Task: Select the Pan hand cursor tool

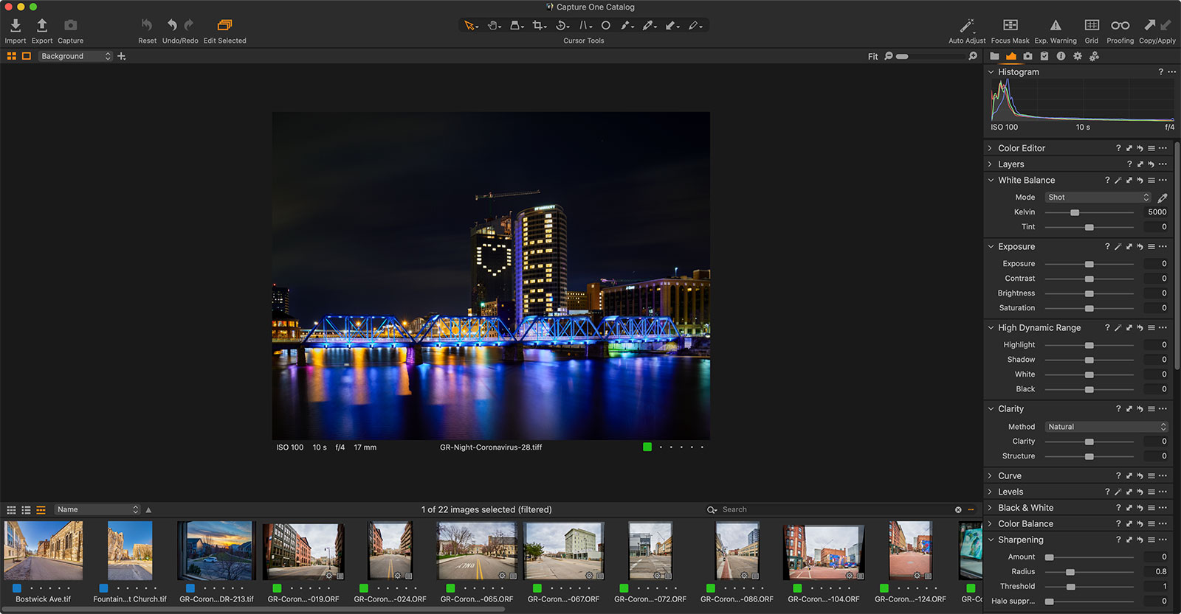Action: pyautogui.click(x=493, y=26)
